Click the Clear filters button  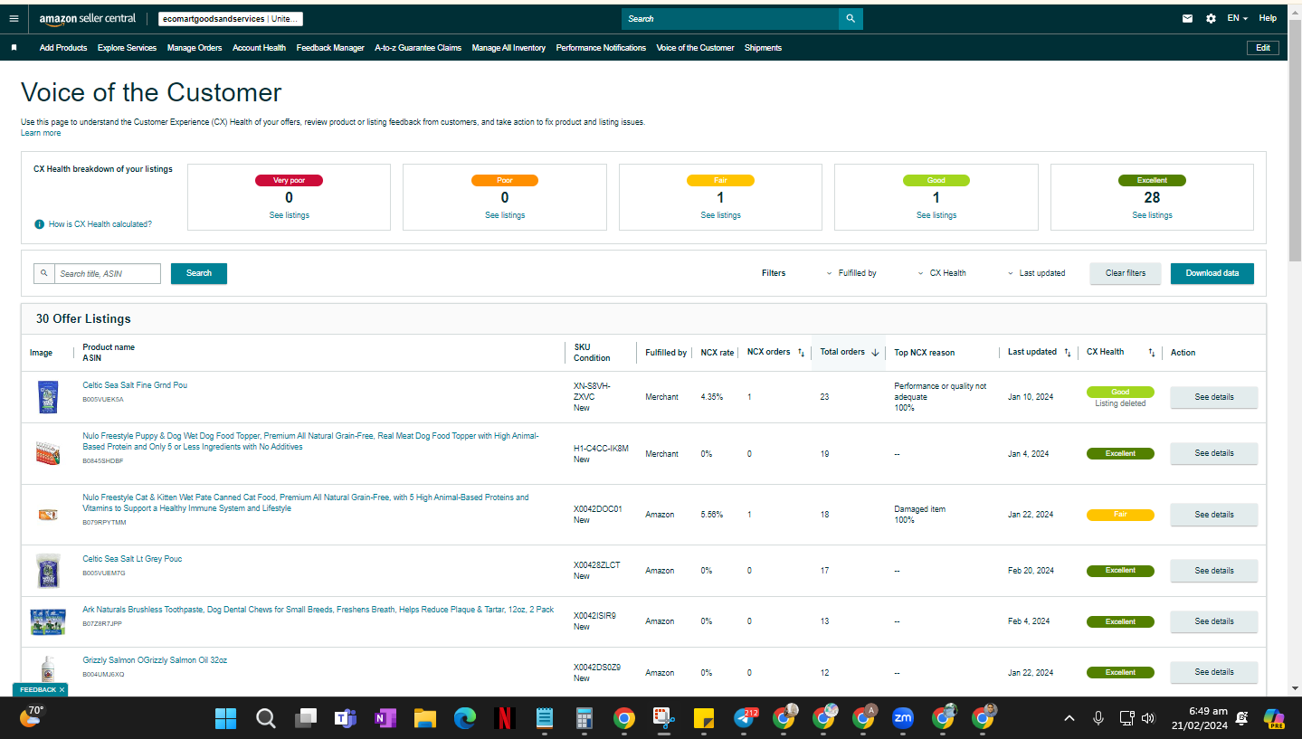(1126, 273)
